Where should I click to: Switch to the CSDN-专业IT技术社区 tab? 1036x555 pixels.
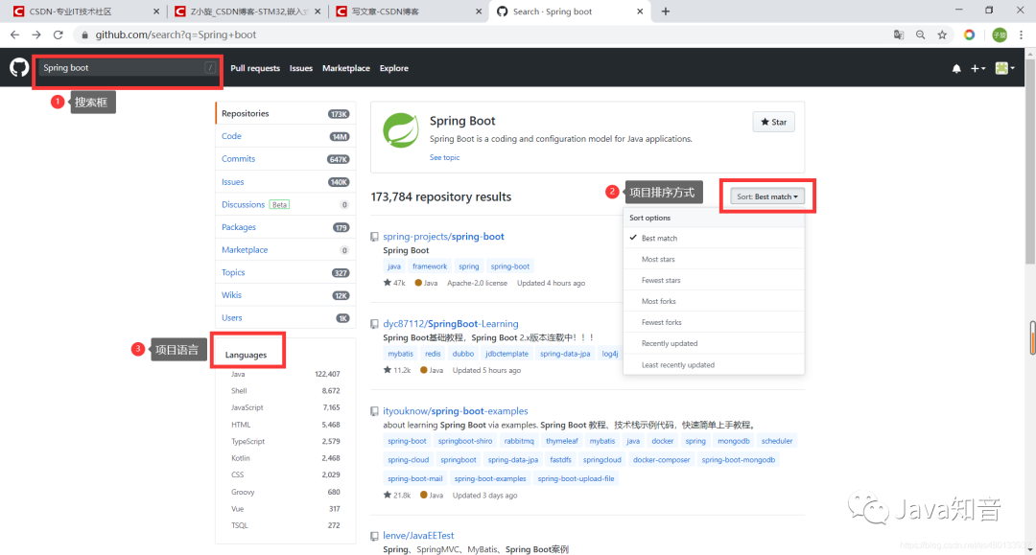(86, 12)
